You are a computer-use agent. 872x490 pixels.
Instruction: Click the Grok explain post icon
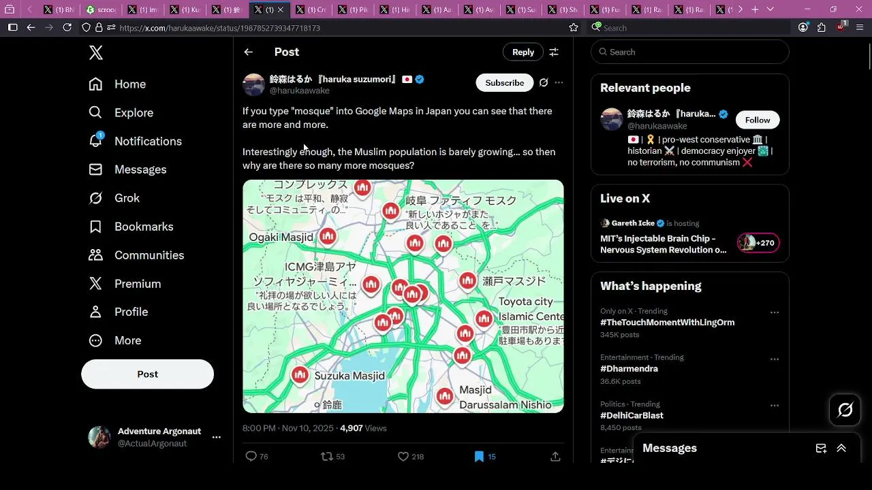544,82
